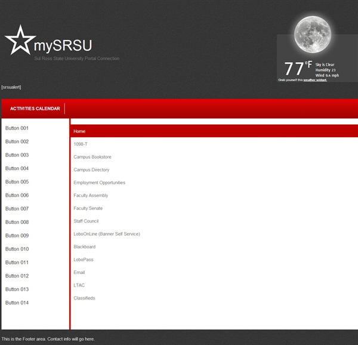This screenshot has width=358, height=345.
Task: Open the Campus Directory link
Action: tap(91, 170)
